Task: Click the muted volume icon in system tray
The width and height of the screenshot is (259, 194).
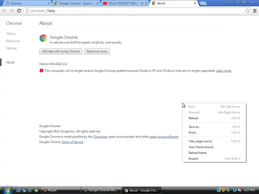Action: click(240, 190)
